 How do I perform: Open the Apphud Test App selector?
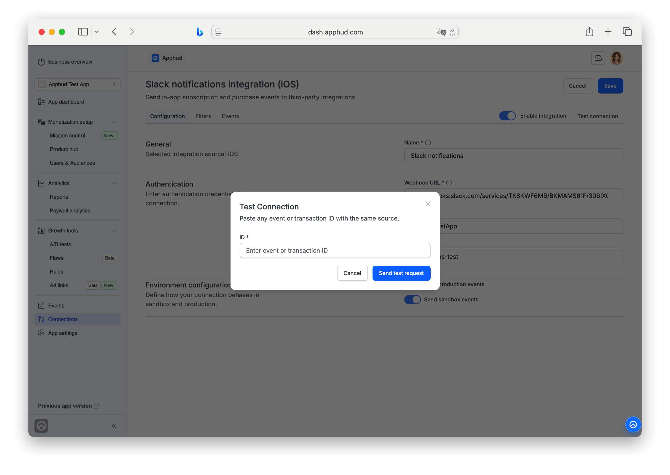[x=77, y=84]
